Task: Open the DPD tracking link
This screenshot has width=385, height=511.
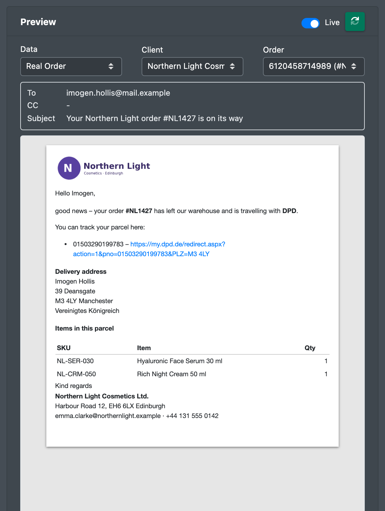Action: (x=149, y=249)
